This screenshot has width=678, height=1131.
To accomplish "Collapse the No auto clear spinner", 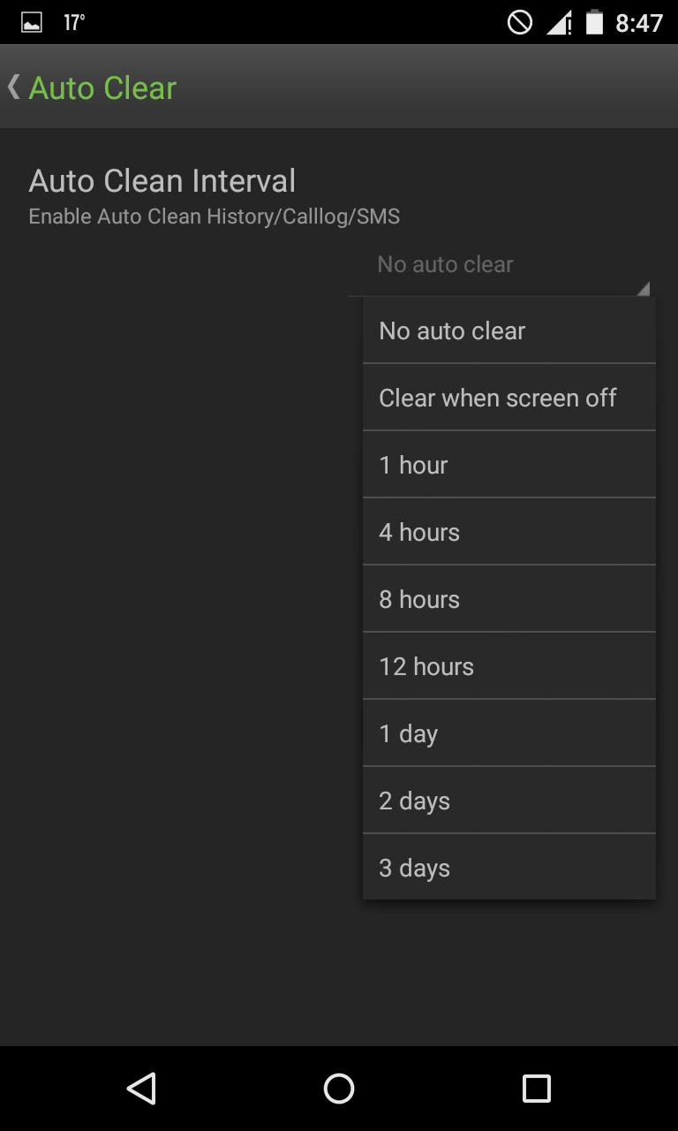I will click(445, 264).
